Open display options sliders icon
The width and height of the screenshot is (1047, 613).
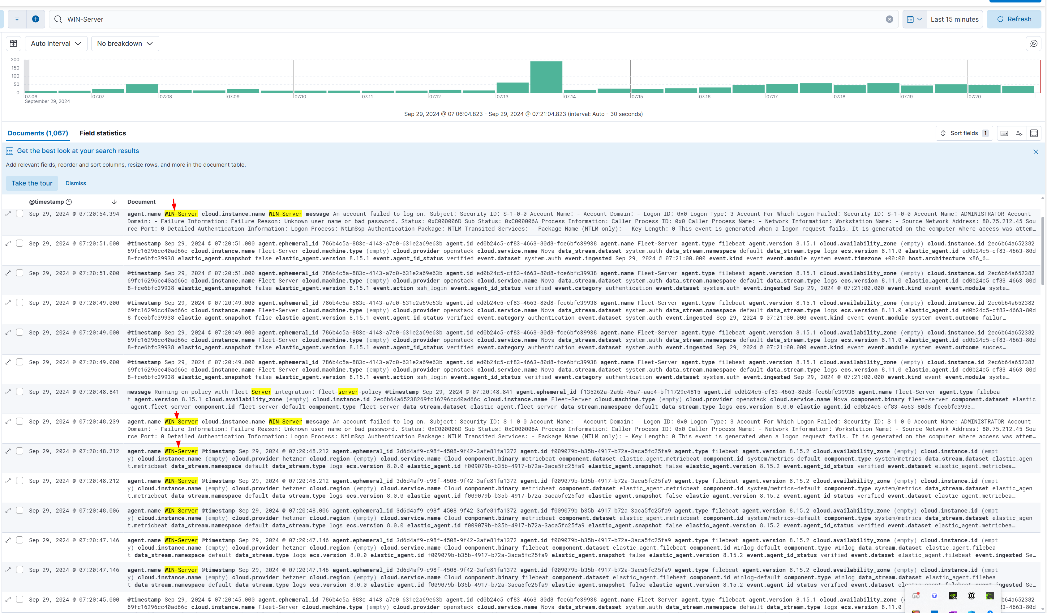click(1019, 133)
